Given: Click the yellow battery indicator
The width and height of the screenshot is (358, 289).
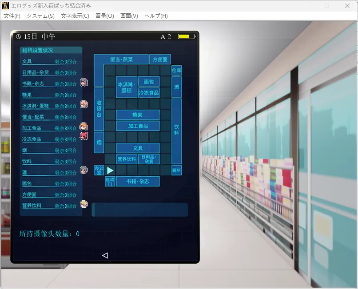Looking at the screenshot, I should coord(187,36).
